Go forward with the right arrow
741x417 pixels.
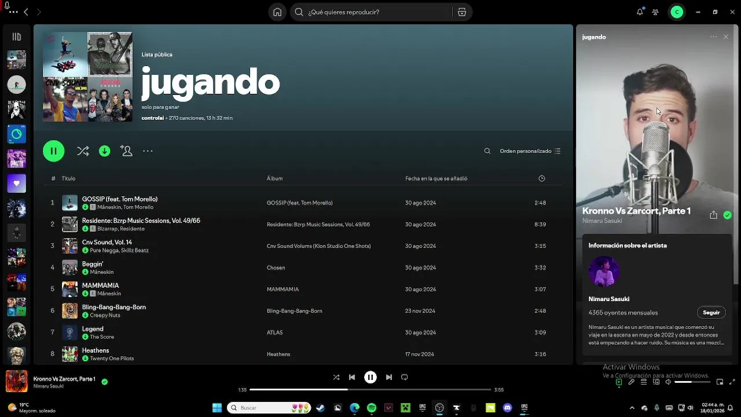[39, 12]
